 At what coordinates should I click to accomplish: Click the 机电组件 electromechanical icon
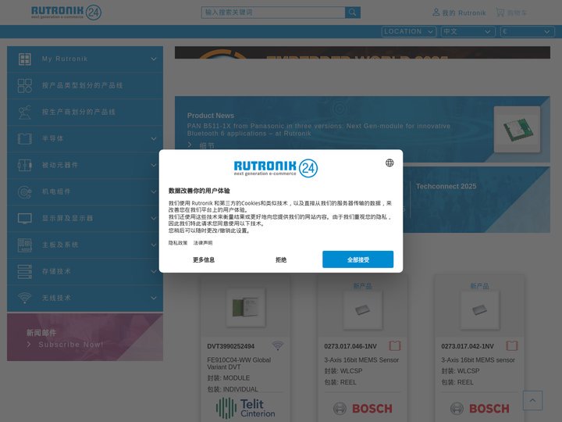(25, 192)
